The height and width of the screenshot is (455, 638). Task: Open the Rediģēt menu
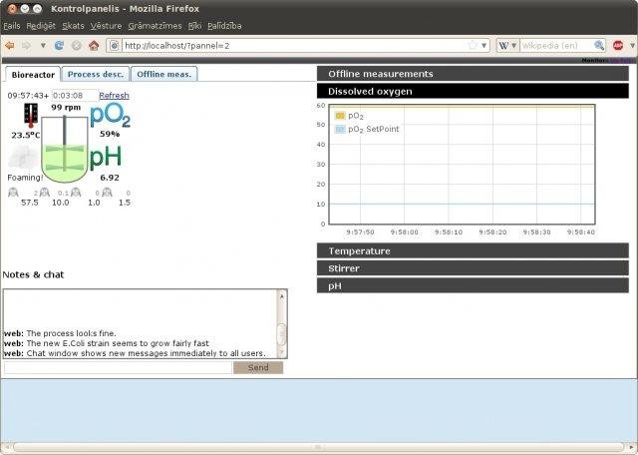(41, 26)
